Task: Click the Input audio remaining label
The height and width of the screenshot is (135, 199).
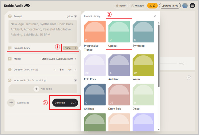Action: pos(30,80)
